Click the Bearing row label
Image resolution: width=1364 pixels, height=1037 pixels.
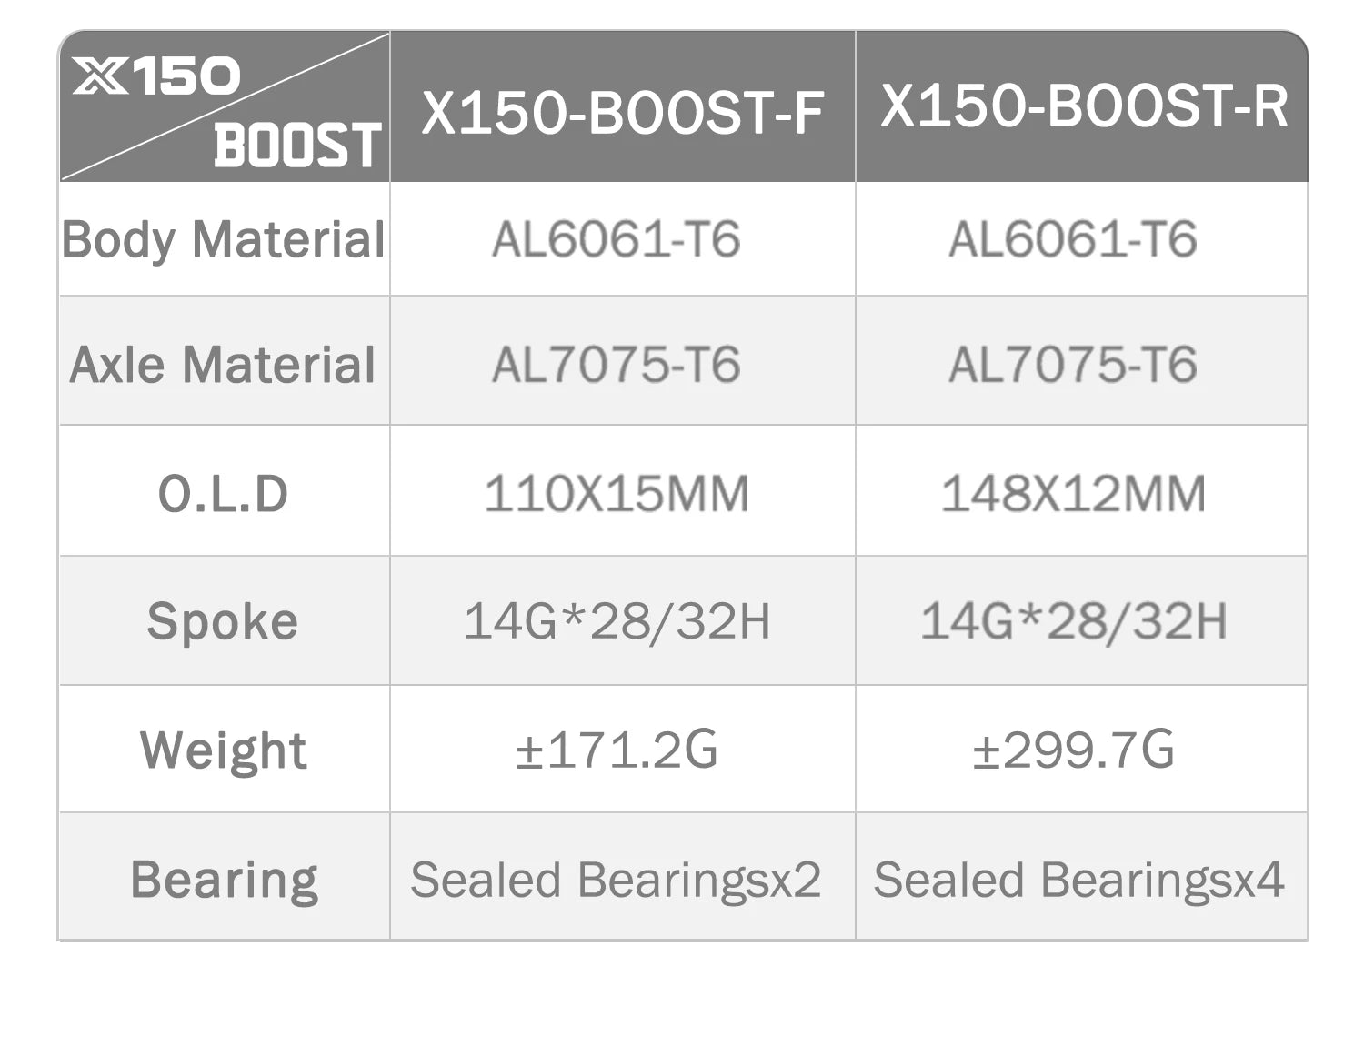click(x=224, y=880)
